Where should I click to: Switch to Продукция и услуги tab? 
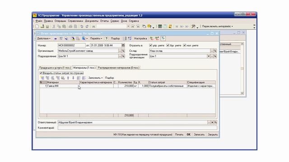(x=55, y=68)
